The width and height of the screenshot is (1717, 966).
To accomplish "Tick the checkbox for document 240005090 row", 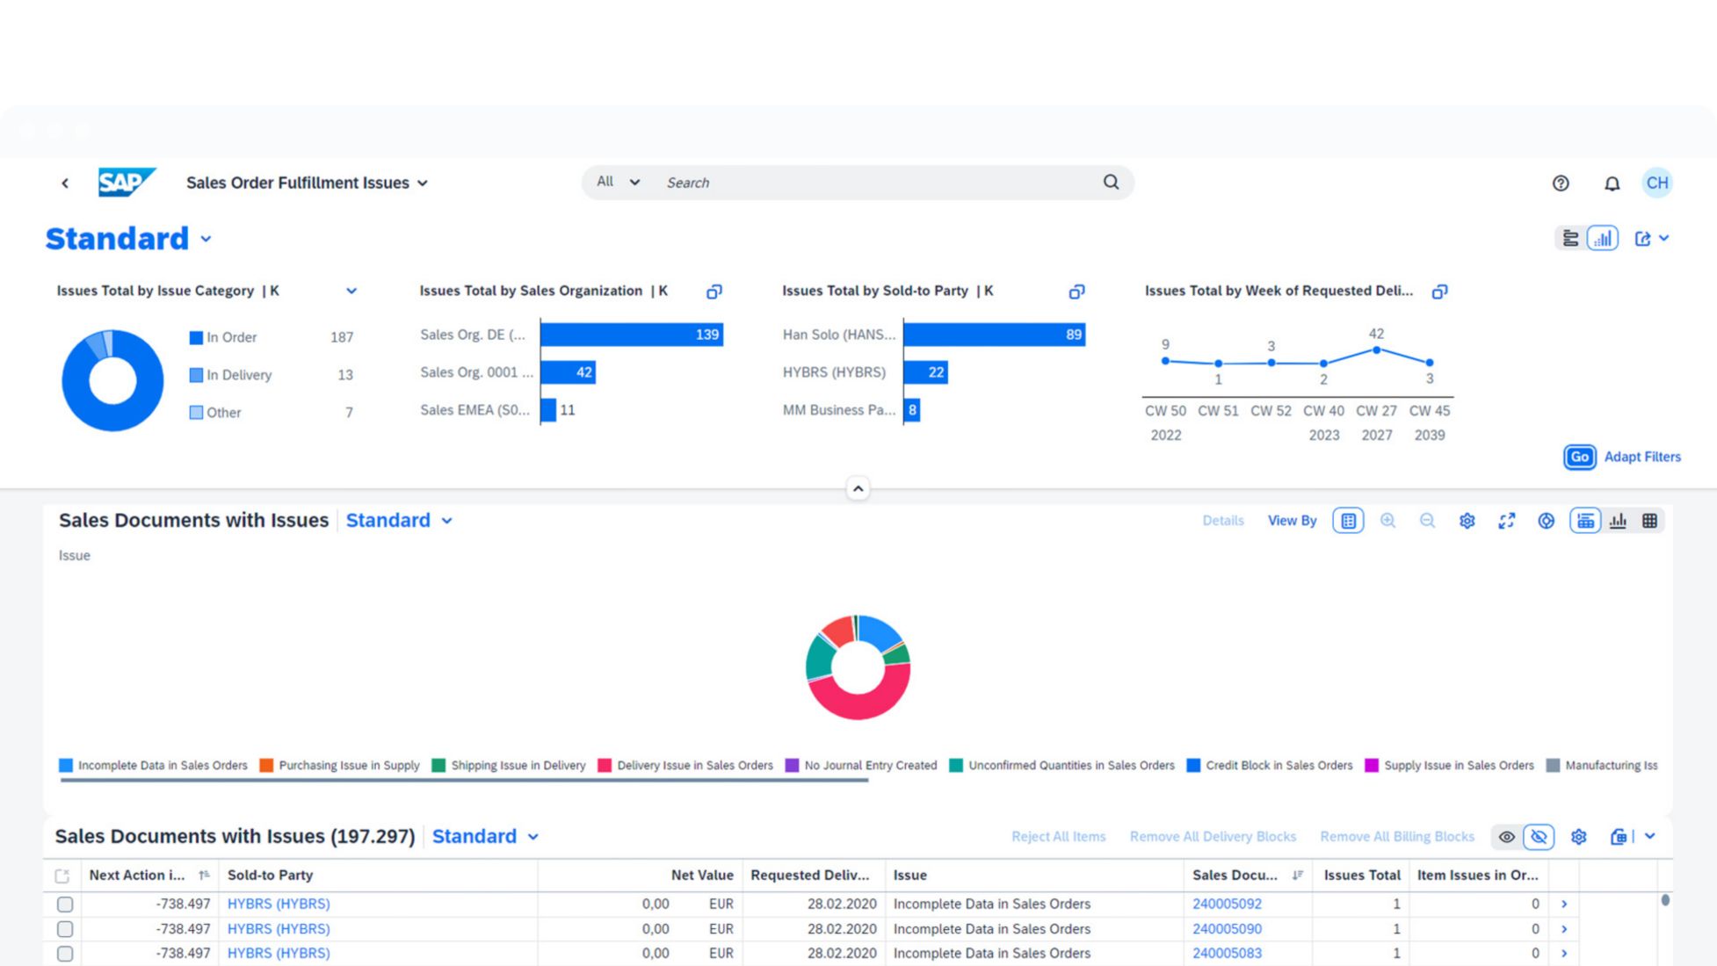I will pos(65,928).
